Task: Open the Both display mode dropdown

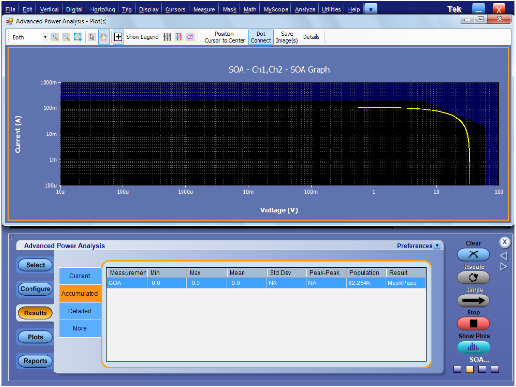Action: click(45, 37)
